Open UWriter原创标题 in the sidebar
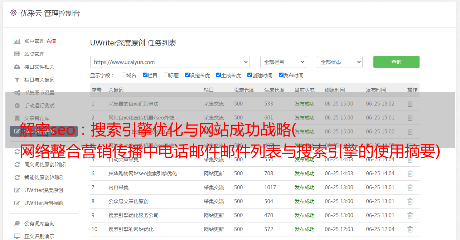 [x=44, y=203]
